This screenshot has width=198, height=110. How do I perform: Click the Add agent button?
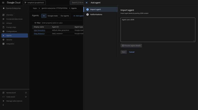point(78,16)
